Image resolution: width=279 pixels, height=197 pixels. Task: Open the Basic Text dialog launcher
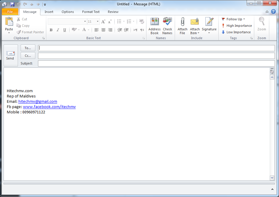(x=143, y=38)
